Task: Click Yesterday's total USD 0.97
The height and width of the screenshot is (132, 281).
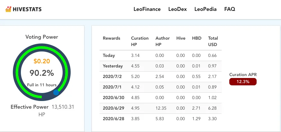Action: pos(212,66)
